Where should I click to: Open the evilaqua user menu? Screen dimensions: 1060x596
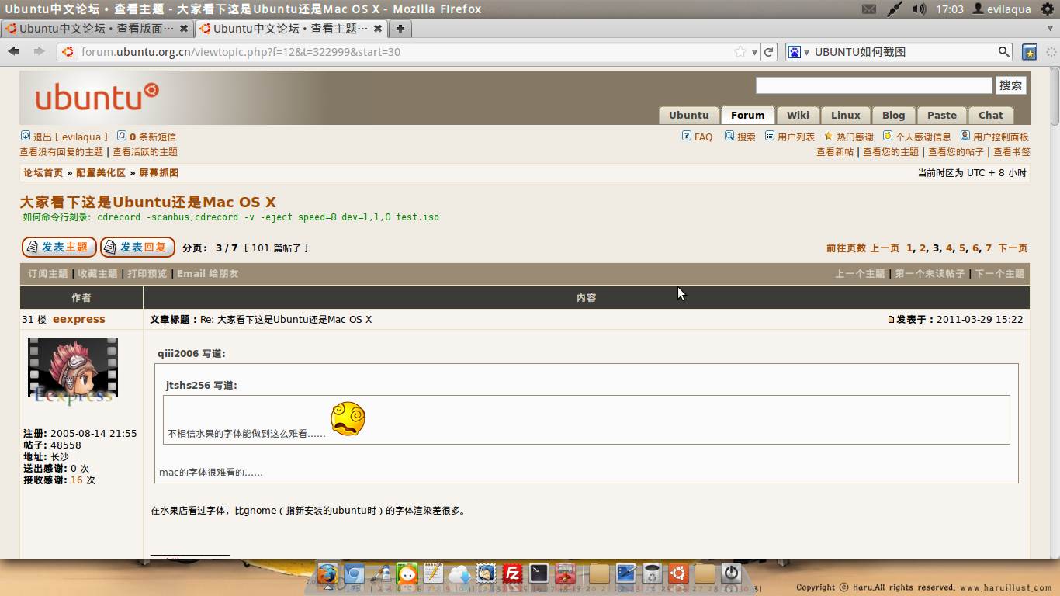pyautogui.click(x=1002, y=9)
